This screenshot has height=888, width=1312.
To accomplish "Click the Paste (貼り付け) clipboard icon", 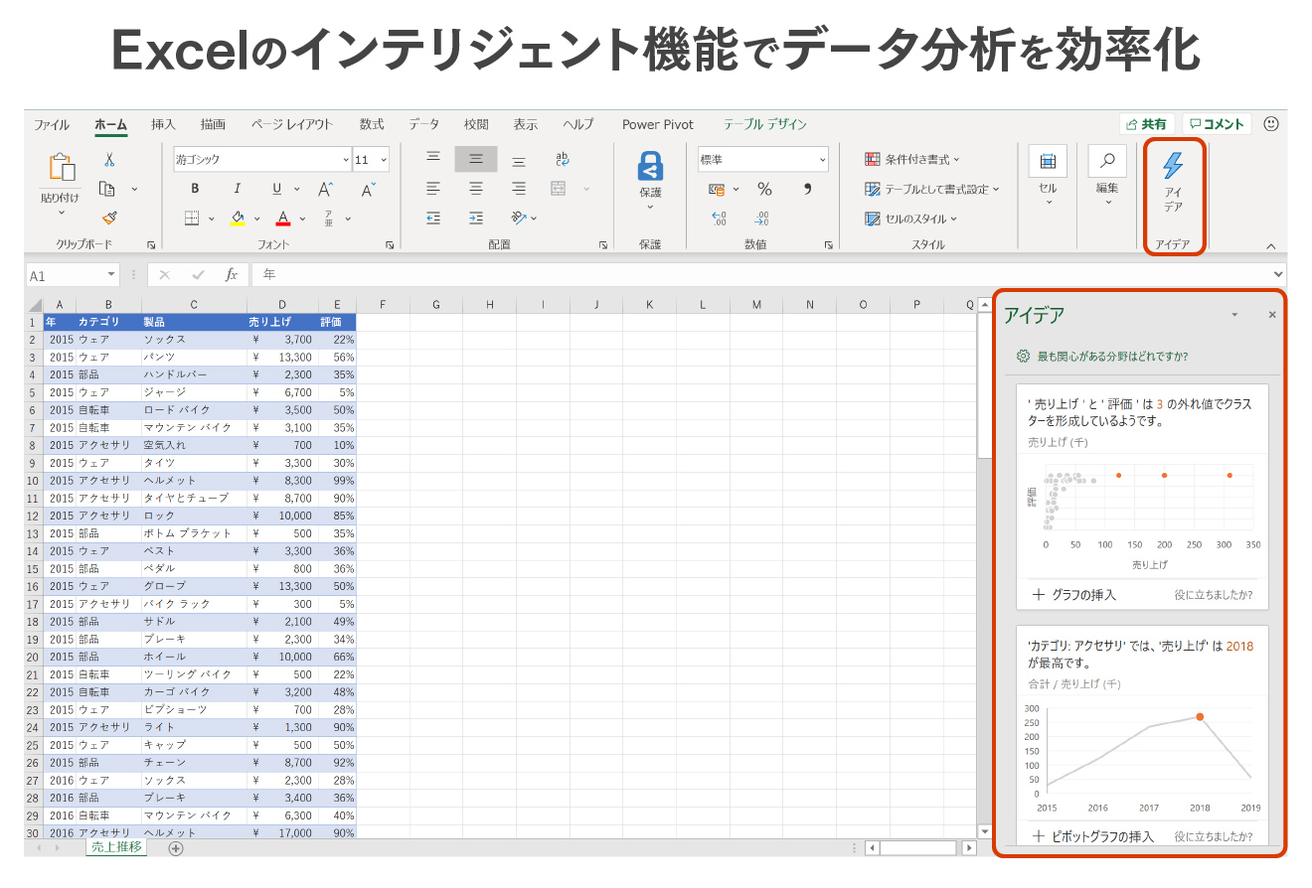I will pyautogui.click(x=62, y=167).
